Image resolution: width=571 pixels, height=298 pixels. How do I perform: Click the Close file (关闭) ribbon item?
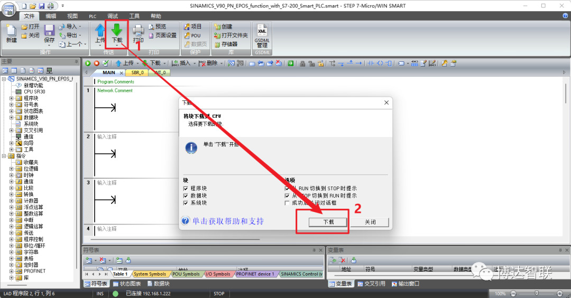tap(30, 35)
